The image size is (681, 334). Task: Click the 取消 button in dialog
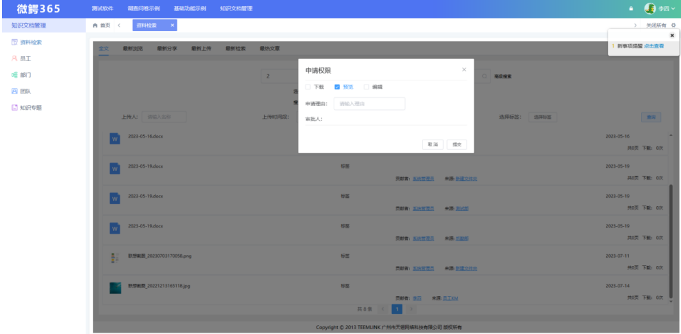(x=433, y=144)
